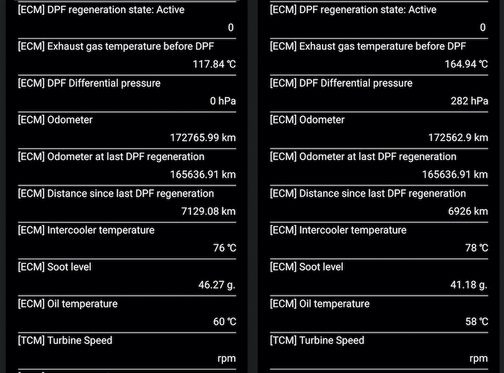The width and height of the screenshot is (504, 373).
Task: Tap right panel Turbine Speed rpm row
Action: coord(379,351)
